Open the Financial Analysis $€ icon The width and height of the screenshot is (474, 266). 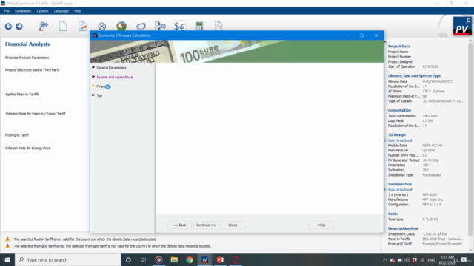pos(179,27)
